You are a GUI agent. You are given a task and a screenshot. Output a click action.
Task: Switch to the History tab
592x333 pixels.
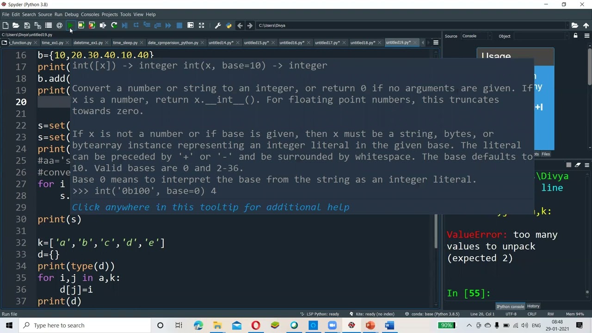pyautogui.click(x=533, y=306)
